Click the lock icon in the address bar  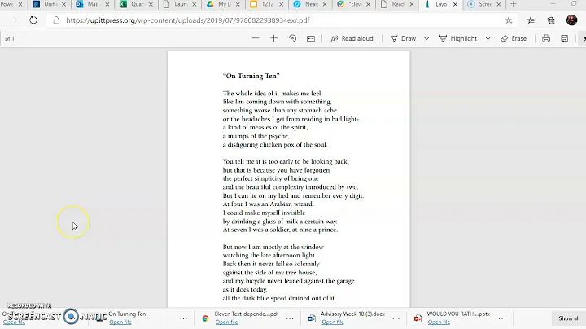pos(56,20)
